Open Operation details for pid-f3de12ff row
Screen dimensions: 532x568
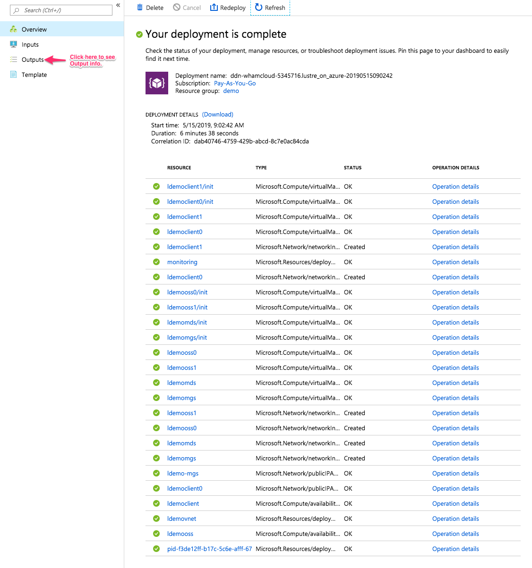pos(455,549)
